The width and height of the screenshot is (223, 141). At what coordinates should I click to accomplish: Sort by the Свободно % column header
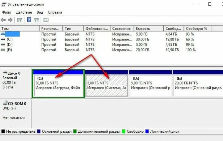198,29
